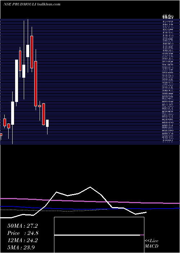Select the Price : 24.8 reading
The height and width of the screenshot is (253, 180).
point(23,233)
